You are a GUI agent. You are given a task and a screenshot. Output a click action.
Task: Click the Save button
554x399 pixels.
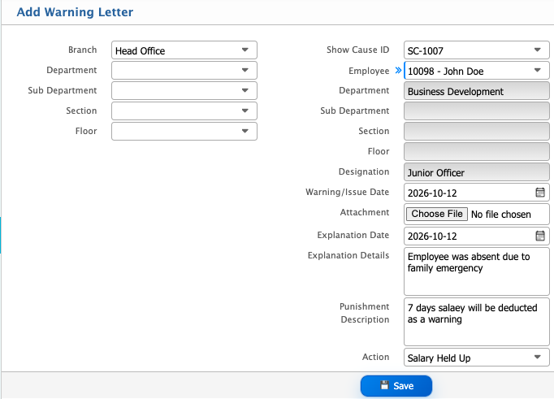[x=396, y=385]
